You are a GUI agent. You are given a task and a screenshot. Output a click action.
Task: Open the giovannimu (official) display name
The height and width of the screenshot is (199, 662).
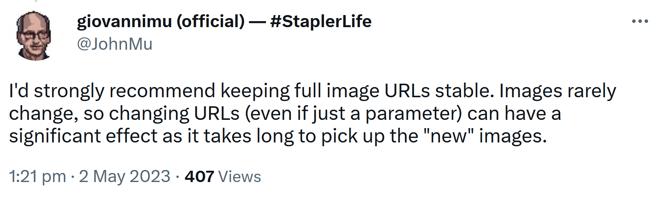point(160,21)
